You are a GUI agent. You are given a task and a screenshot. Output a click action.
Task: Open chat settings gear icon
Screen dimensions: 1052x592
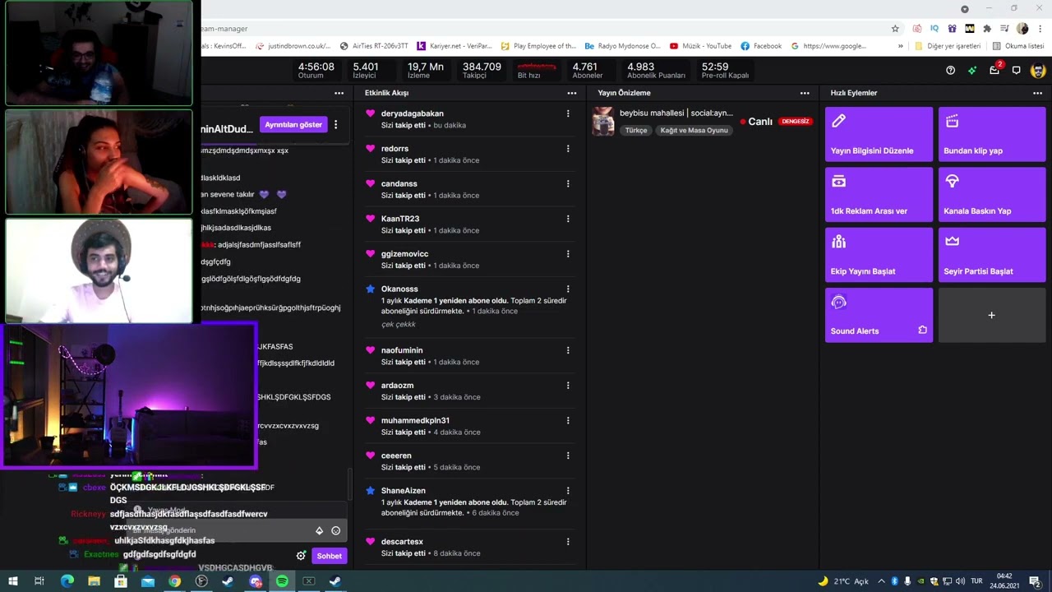coord(301,556)
